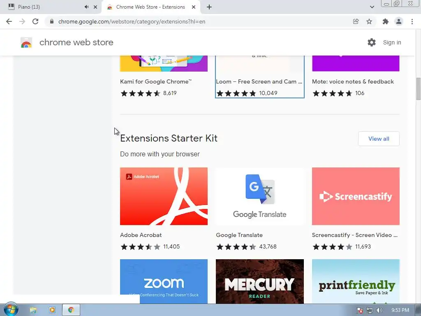
Task: View all Extensions Starter Kit items
Action: point(379,139)
